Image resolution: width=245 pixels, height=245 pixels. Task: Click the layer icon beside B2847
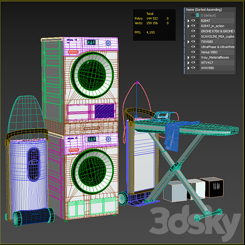click(x=198, y=21)
